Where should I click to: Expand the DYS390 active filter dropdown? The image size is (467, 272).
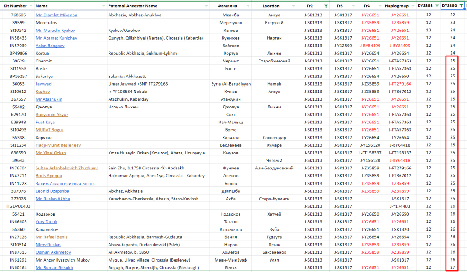click(x=461, y=6)
